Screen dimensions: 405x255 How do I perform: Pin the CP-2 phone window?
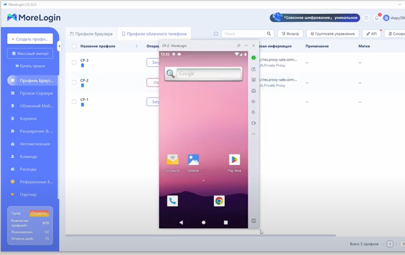point(239,45)
